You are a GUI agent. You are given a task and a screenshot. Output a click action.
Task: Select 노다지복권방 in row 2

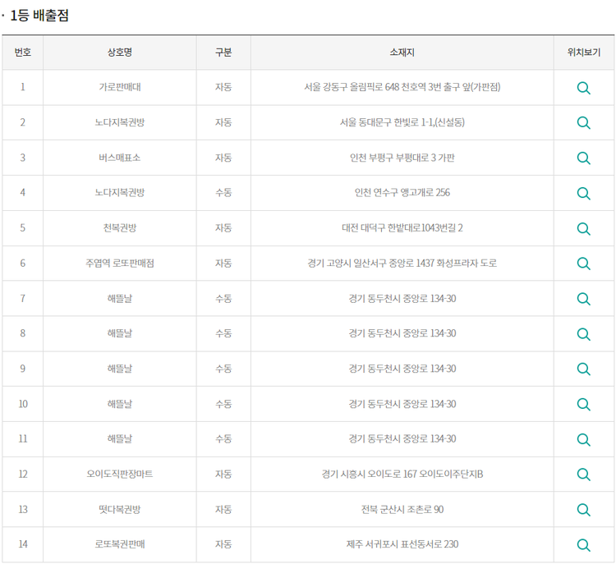click(120, 122)
